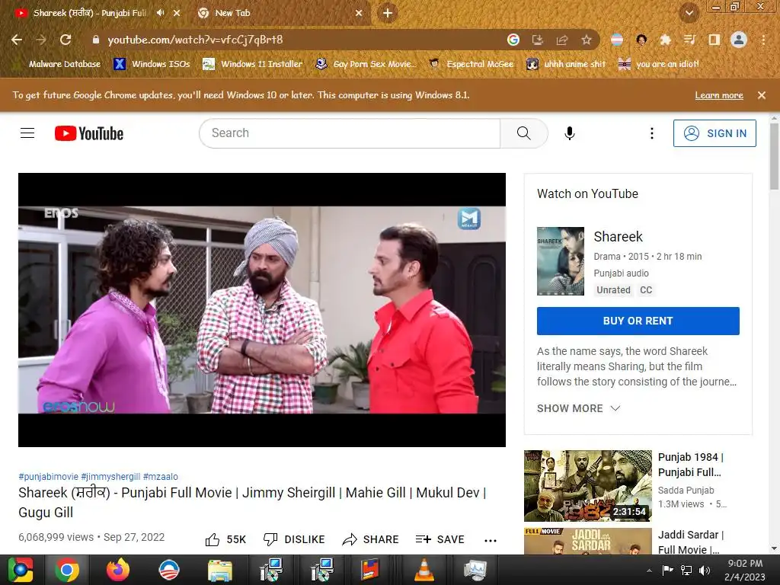Viewport: 780px width, 585px height.
Task: Click the YouTube Search field
Action: (350, 133)
